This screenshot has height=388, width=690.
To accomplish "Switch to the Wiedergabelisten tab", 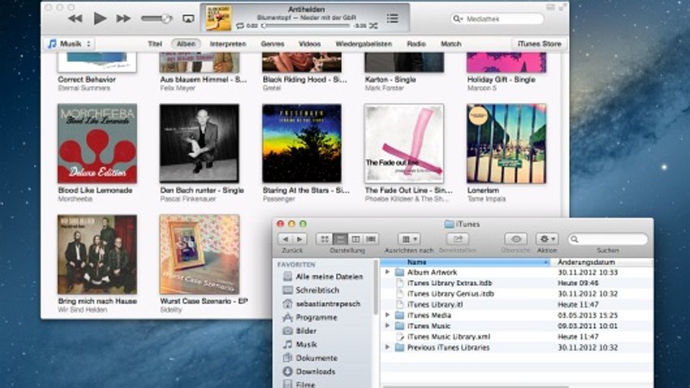I will coord(364,44).
